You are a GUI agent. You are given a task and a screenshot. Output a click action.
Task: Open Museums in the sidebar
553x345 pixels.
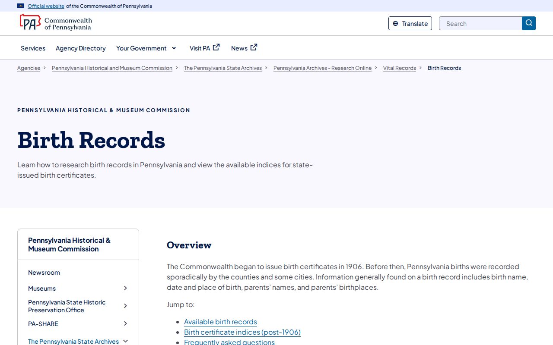click(42, 289)
